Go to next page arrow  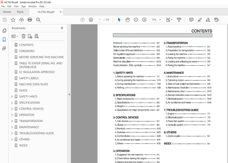pos(91,20)
